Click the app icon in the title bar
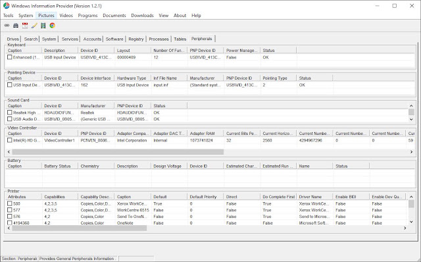Viewport: 421px width, 262px height. point(6,6)
